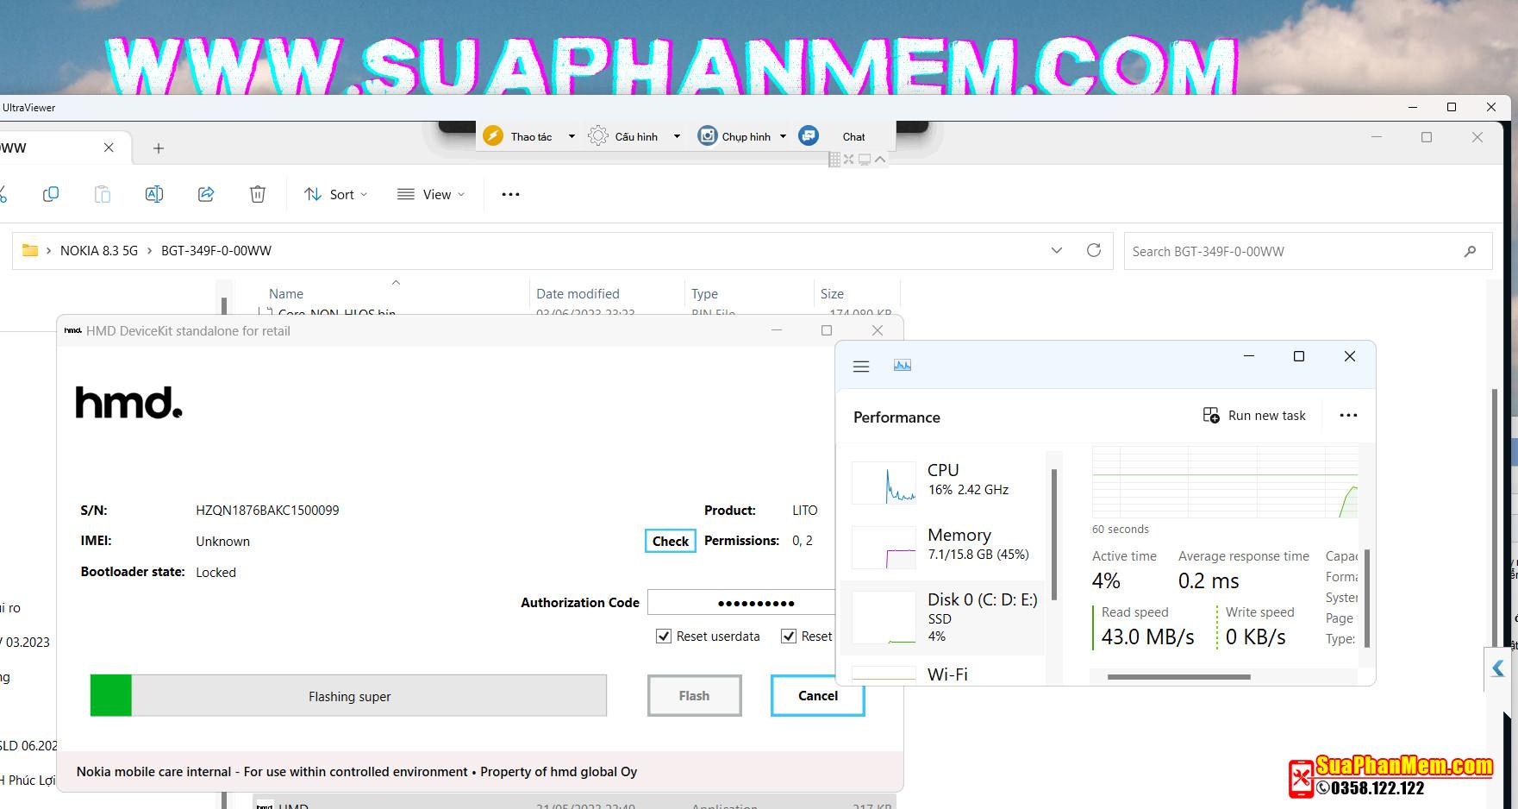Cancel the flashing process
Screen dimensions: 1518x809
click(817, 696)
